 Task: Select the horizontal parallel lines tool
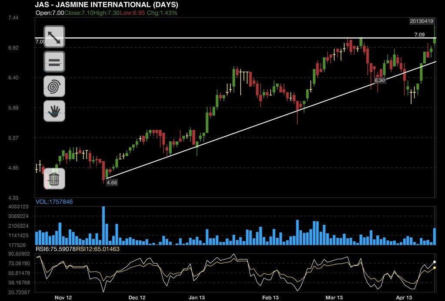point(54,62)
